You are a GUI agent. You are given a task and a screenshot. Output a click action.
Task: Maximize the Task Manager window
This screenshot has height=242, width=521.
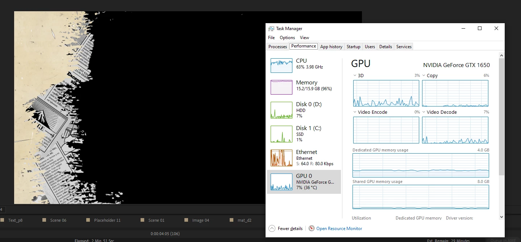480,29
